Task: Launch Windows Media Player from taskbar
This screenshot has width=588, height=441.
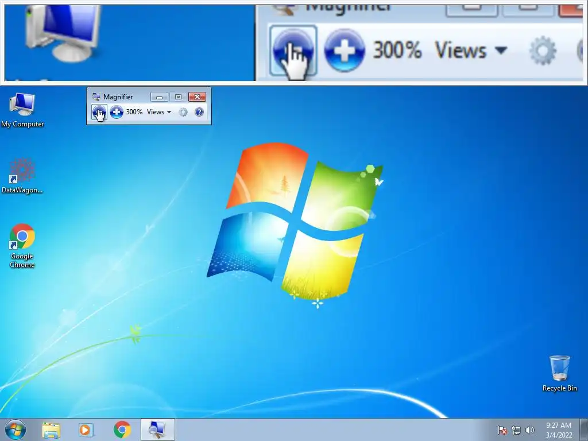Action: coord(86,430)
